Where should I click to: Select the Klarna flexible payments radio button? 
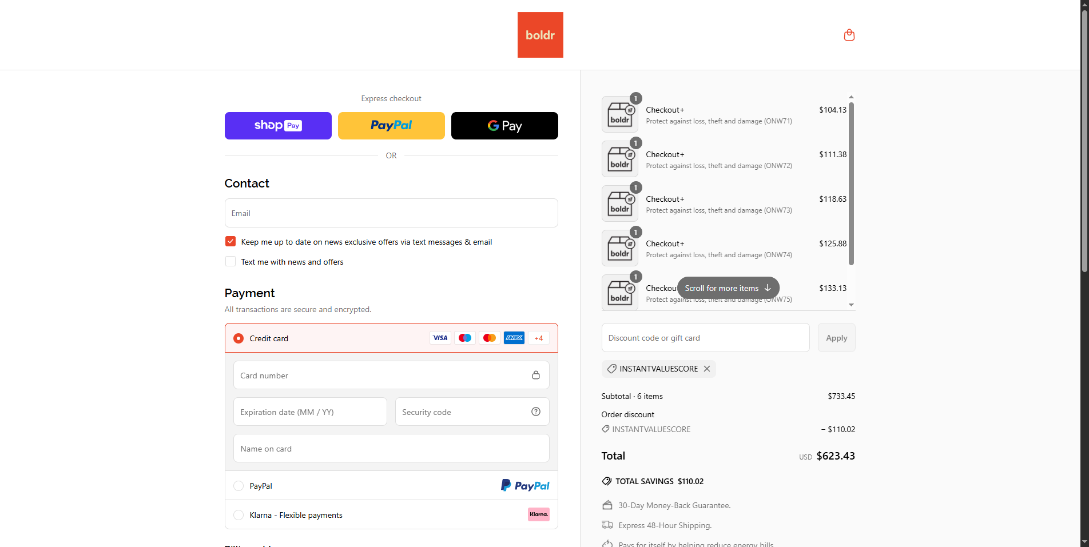[238, 514]
